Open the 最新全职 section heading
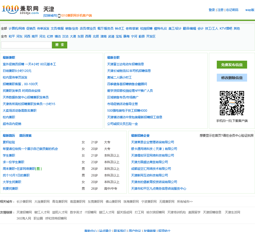This screenshot has height=232, width=255. (x=113, y=57)
